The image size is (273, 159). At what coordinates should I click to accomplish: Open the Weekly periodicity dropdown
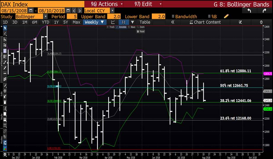94,22
